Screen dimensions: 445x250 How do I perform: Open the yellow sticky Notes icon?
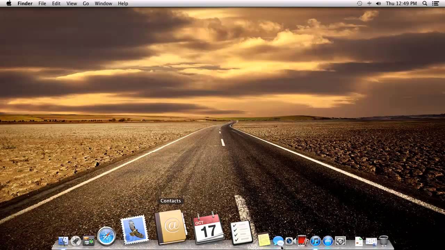(264, 240)
